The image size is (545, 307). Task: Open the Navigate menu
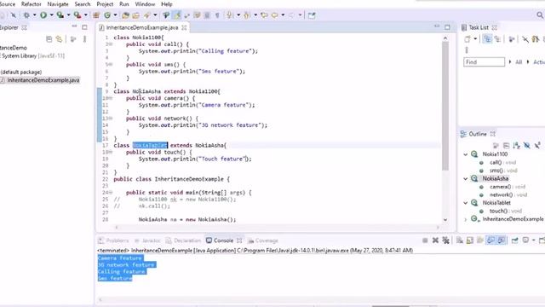pos(58,4)
